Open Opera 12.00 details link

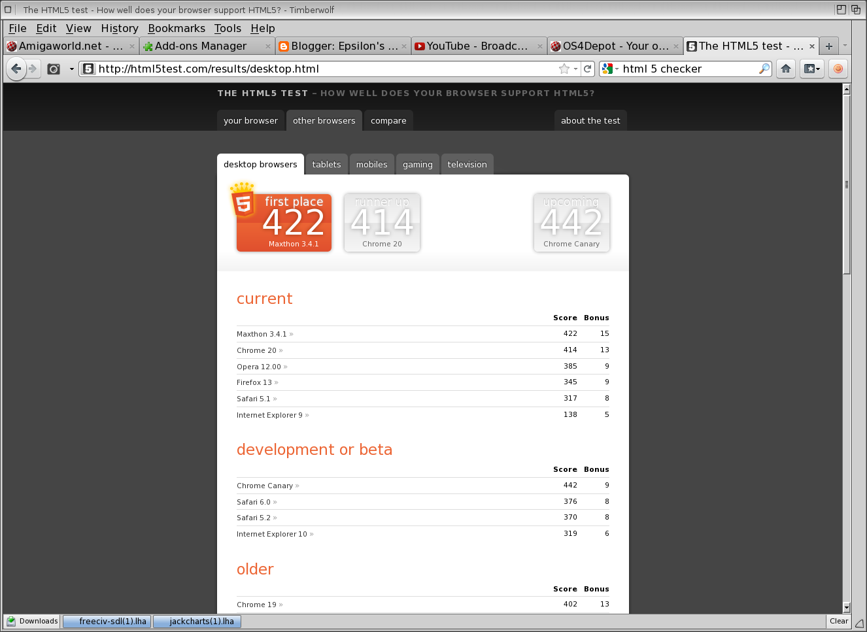coord(262,367)
